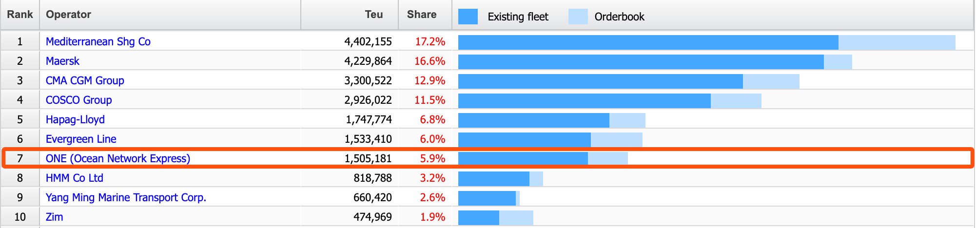Select the Hapag-Lloyd operator link

point(75,120)
